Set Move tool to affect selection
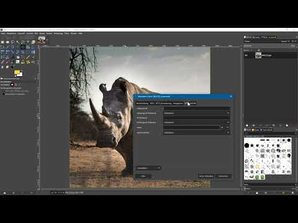Viewport: 298px width, 223px height. click(x=16, y=85)
